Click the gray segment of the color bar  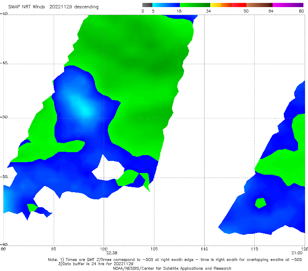click(147, 5)
